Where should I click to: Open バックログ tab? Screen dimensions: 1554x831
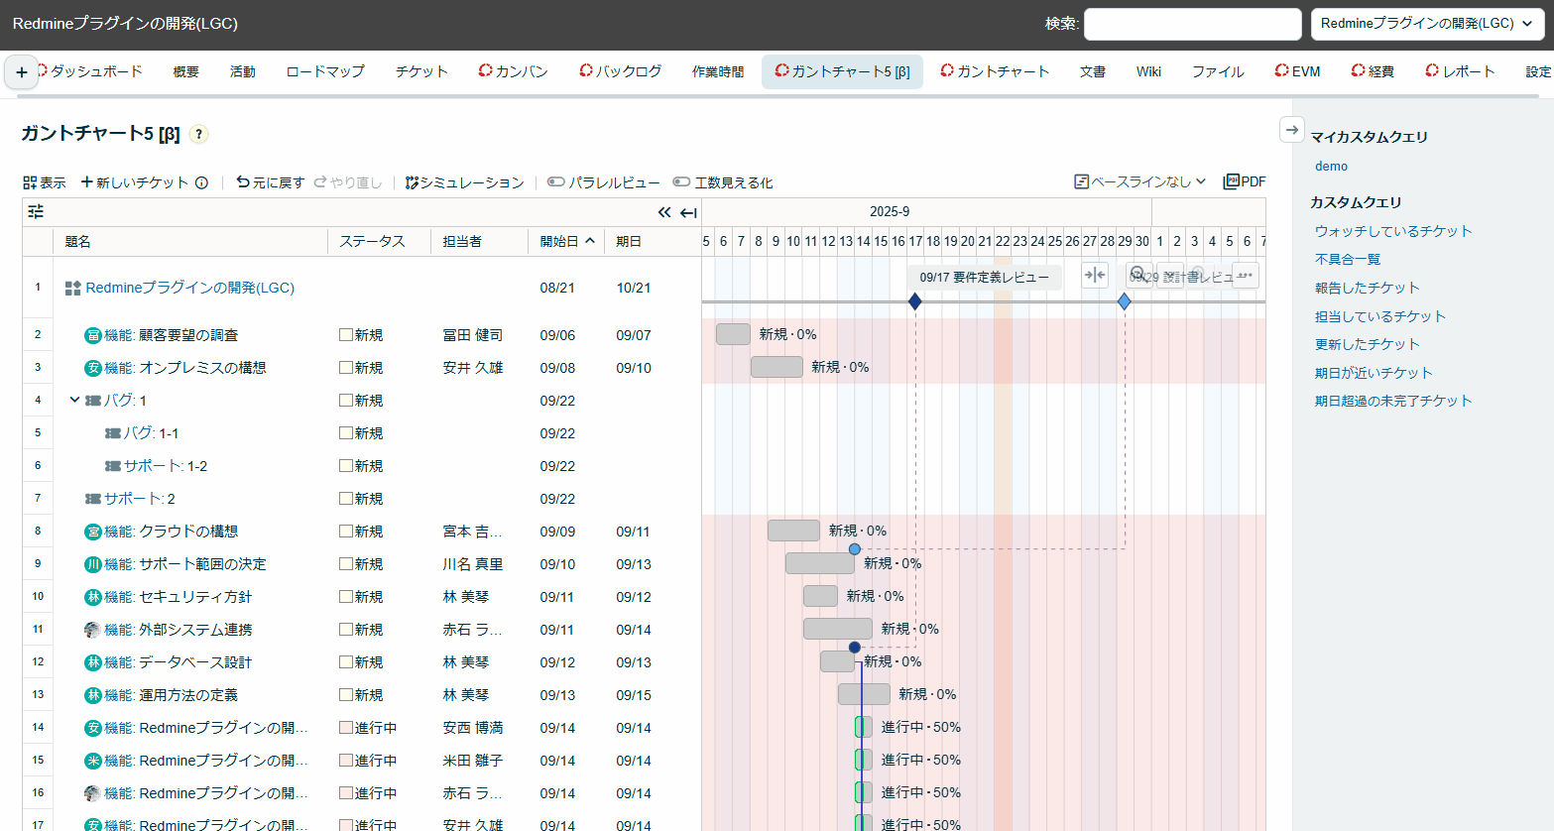click(x=621, y=71)
